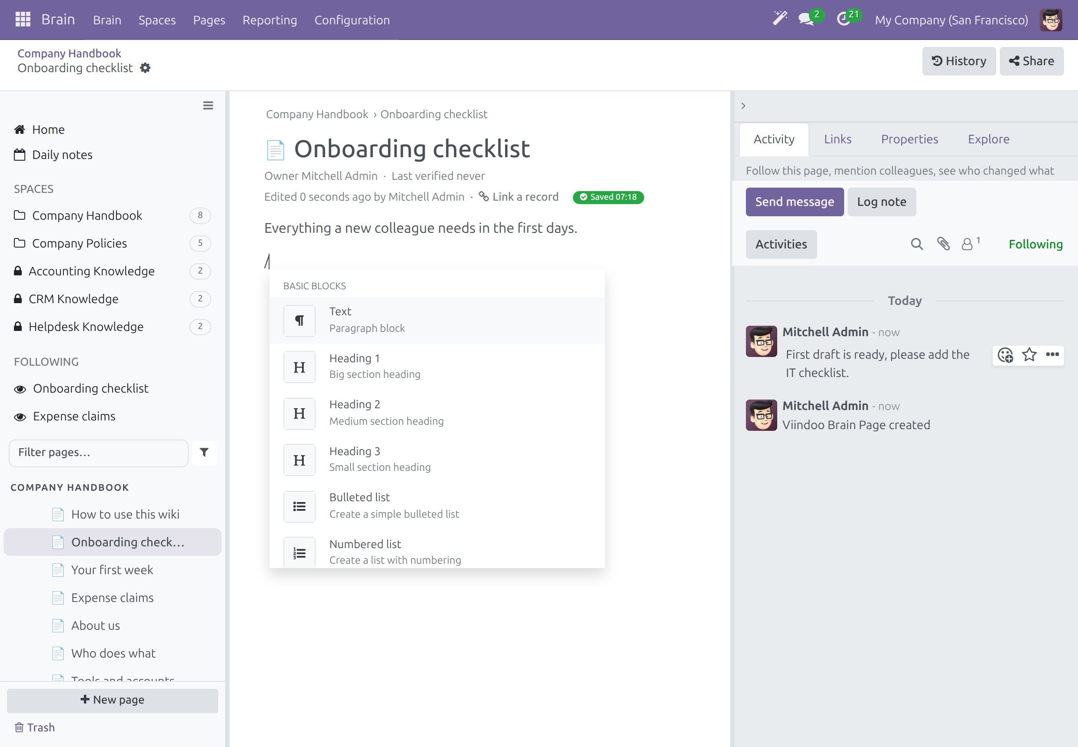Click the magic wand icon in top bar
Viewport: 1078px width, 747px height.
(x=779, y=19)
